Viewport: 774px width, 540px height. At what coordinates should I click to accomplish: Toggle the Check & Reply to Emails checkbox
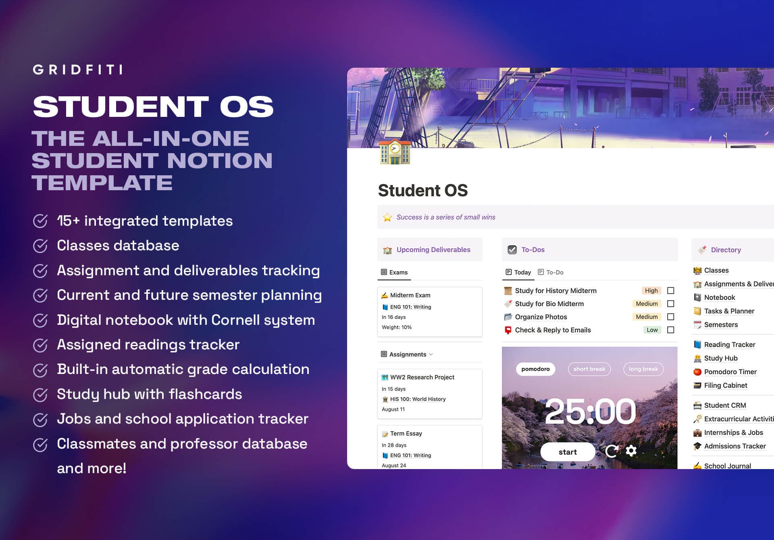(x=670, y=330)
